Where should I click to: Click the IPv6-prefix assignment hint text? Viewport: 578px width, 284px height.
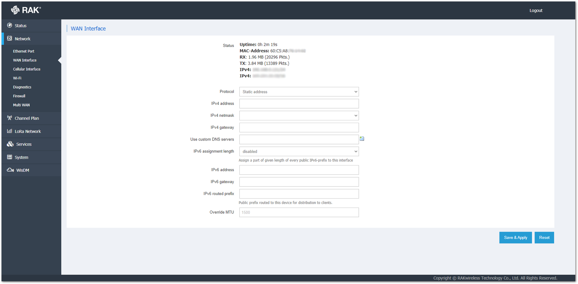click(296, 160)
